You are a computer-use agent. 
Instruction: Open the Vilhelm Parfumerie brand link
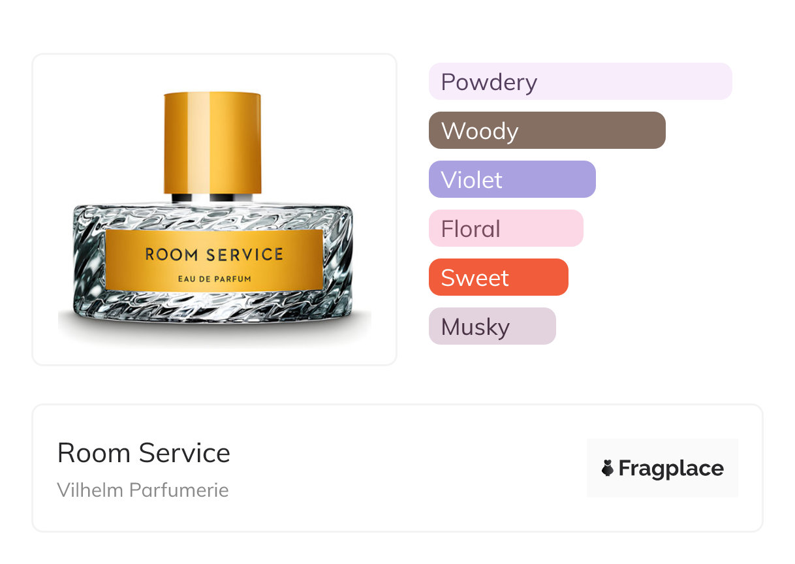[x=142, y=490]
